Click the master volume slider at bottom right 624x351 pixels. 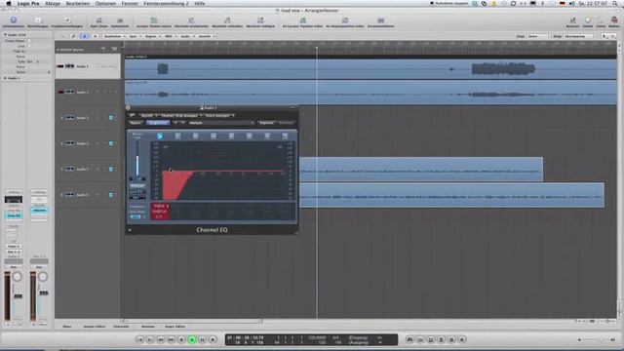595,339
